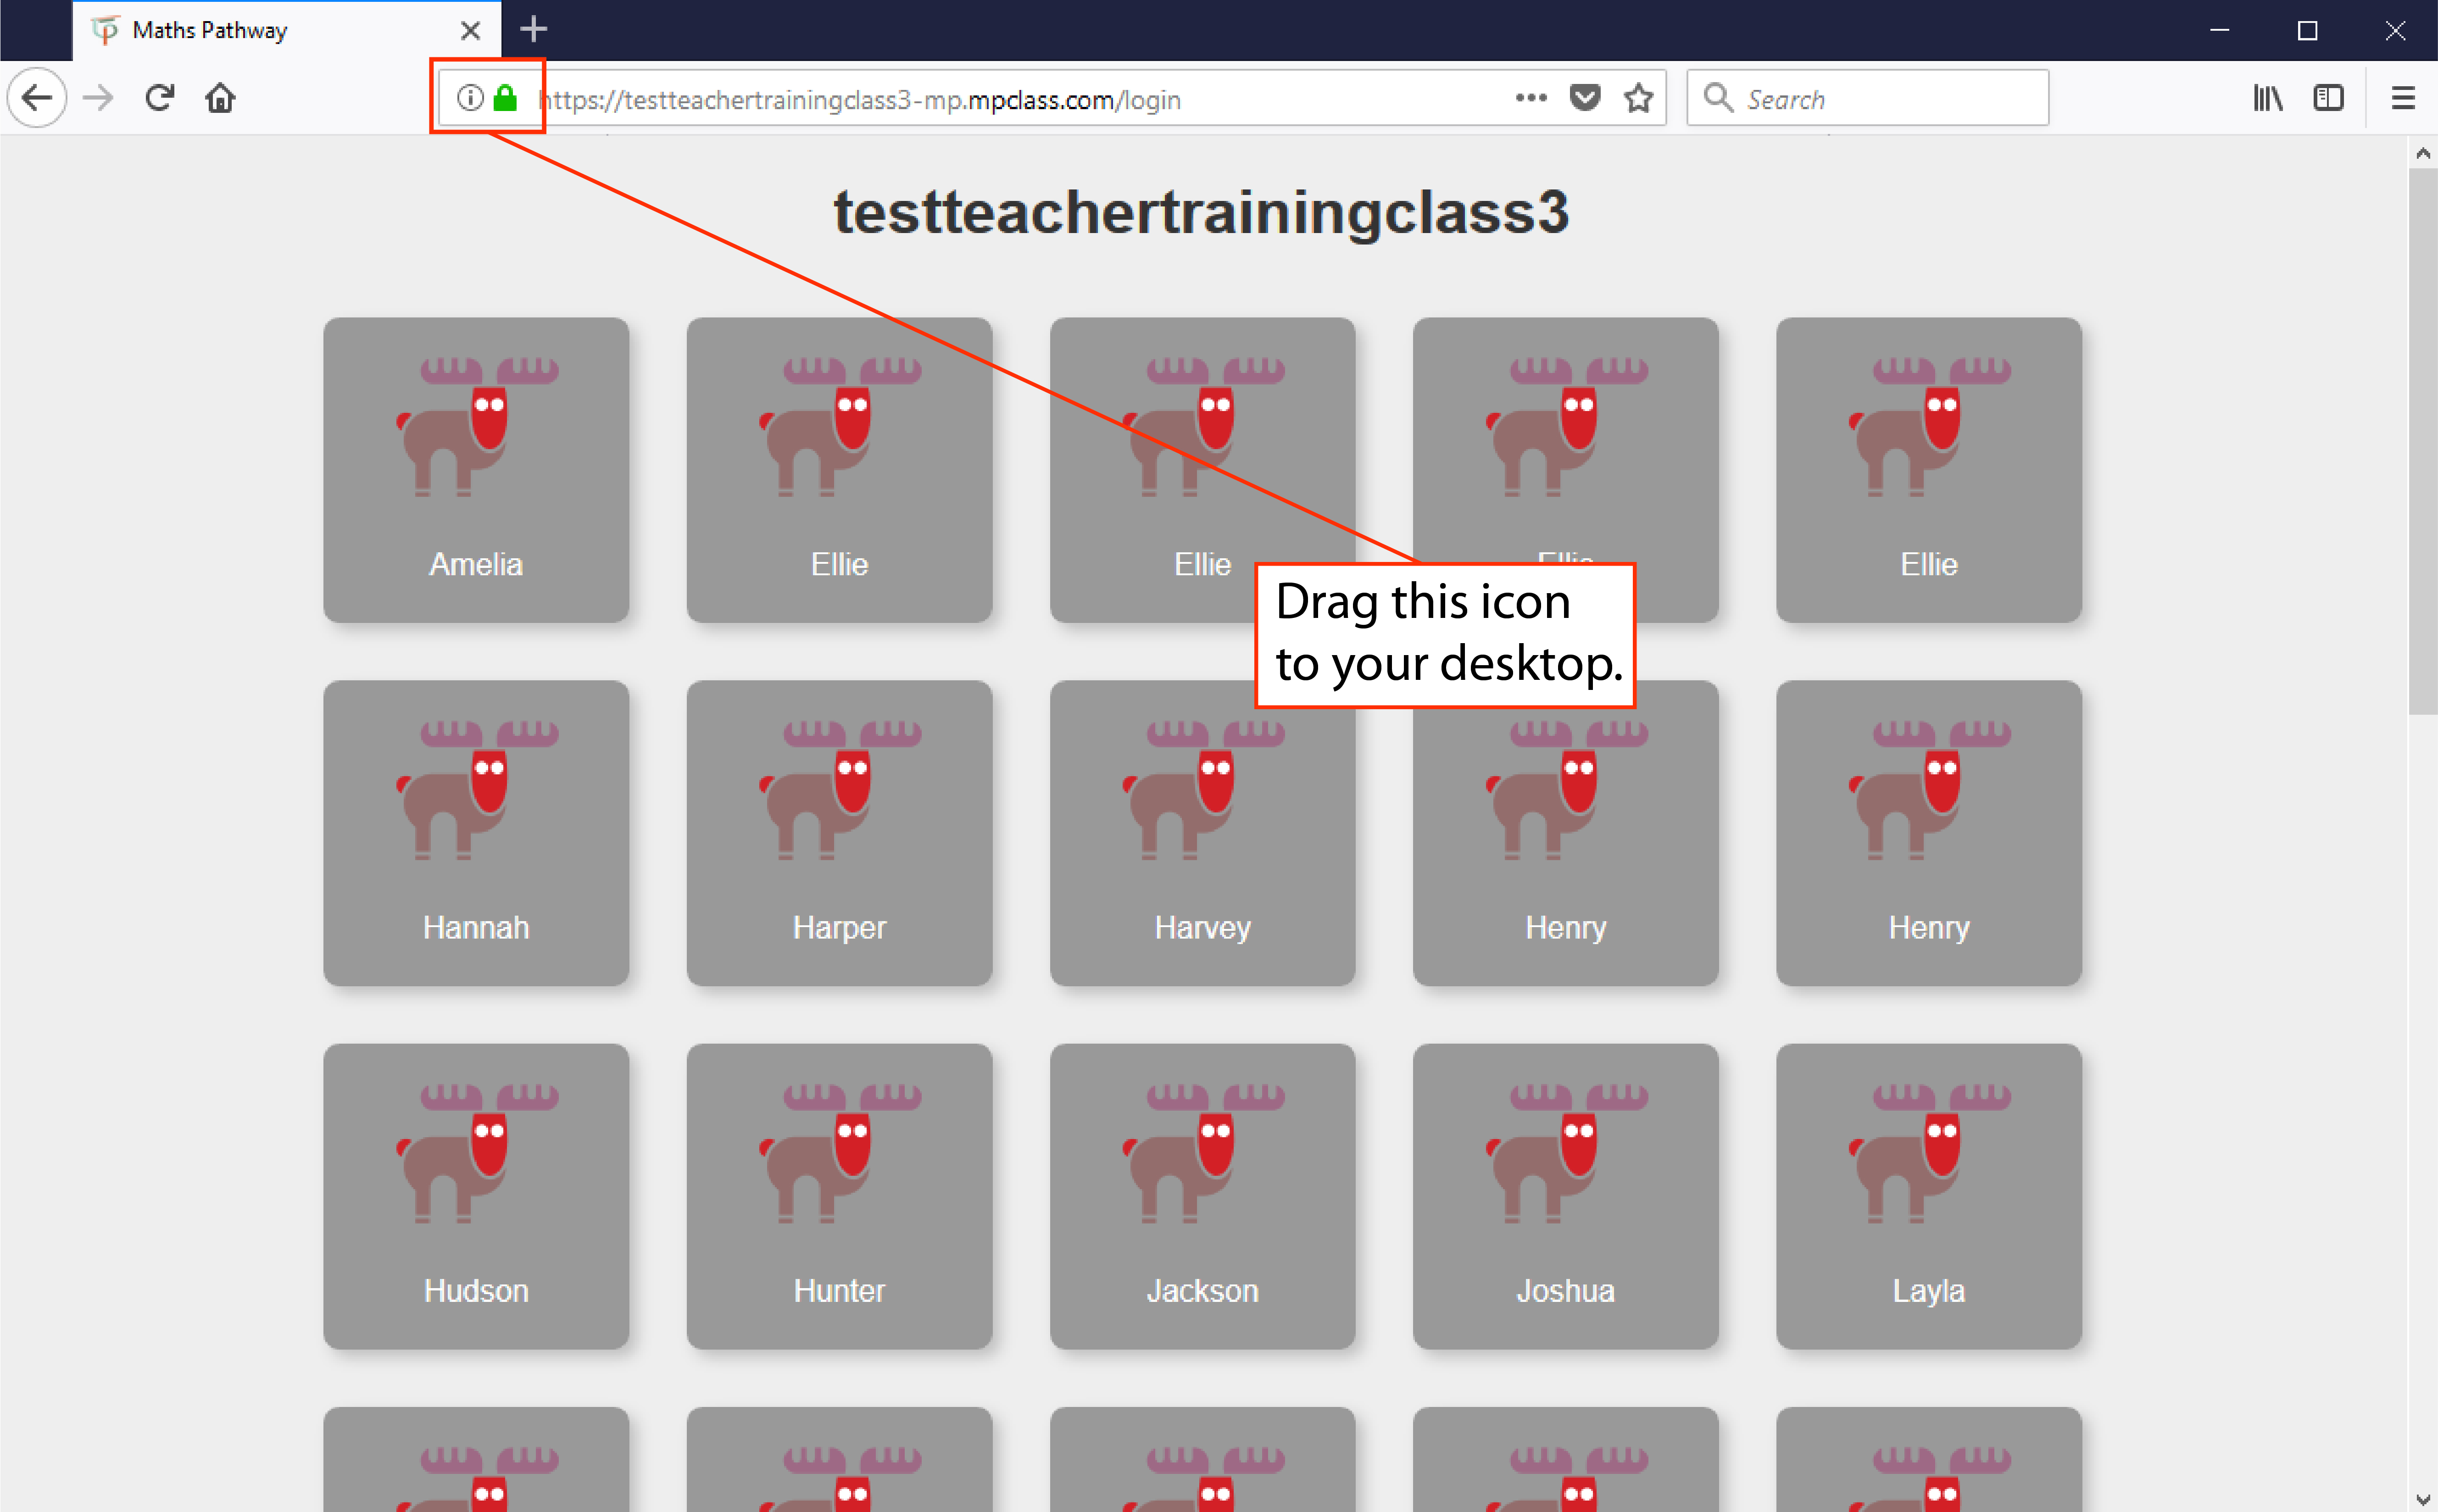Select the Hunter student card

[x=839, y=1196]
